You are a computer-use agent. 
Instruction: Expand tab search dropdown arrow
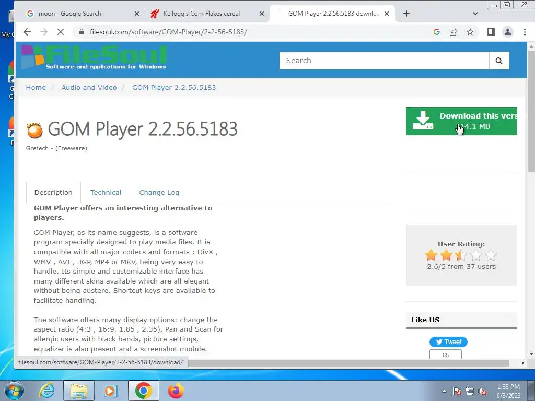coord(475,14)
